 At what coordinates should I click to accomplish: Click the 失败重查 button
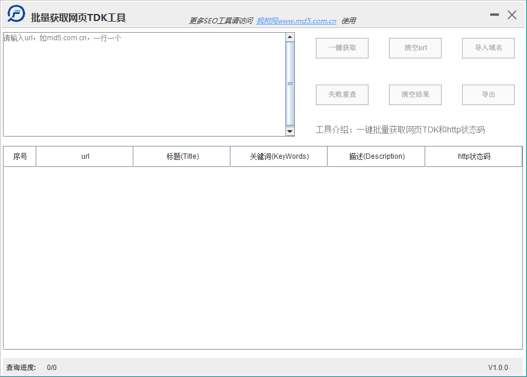click(342, 95)
